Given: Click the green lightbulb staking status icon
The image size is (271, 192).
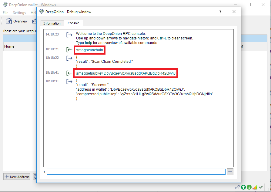Looking at the screenshot, I should [243, 187].
